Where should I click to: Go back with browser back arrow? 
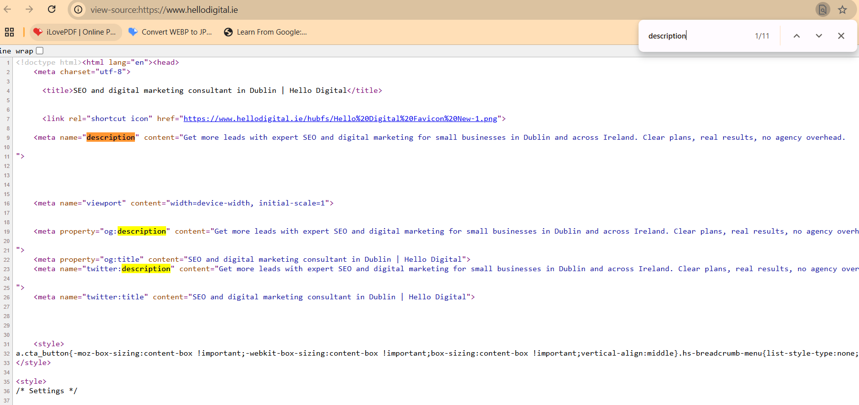[x=7, y=9]
